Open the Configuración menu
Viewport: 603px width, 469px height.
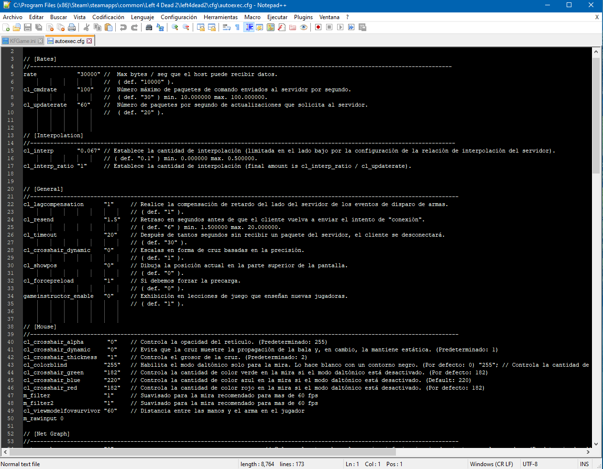point(179,17)
